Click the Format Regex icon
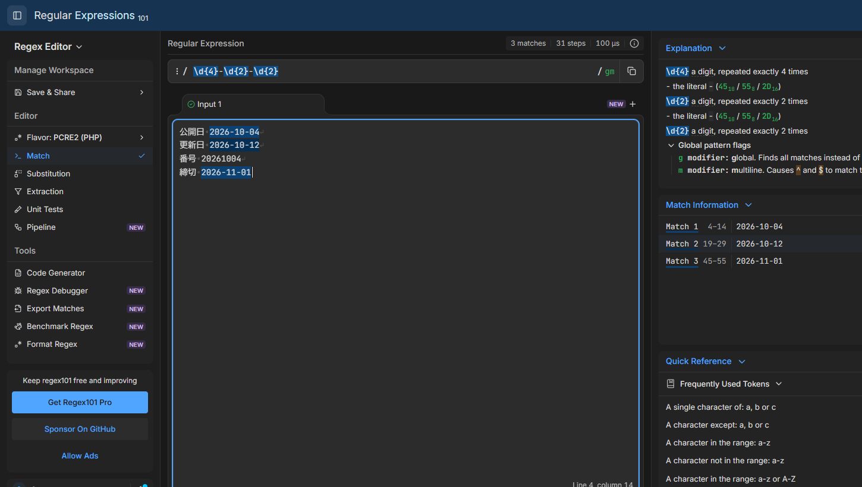This screenshot has width=862, height=487. click(18, 344)
